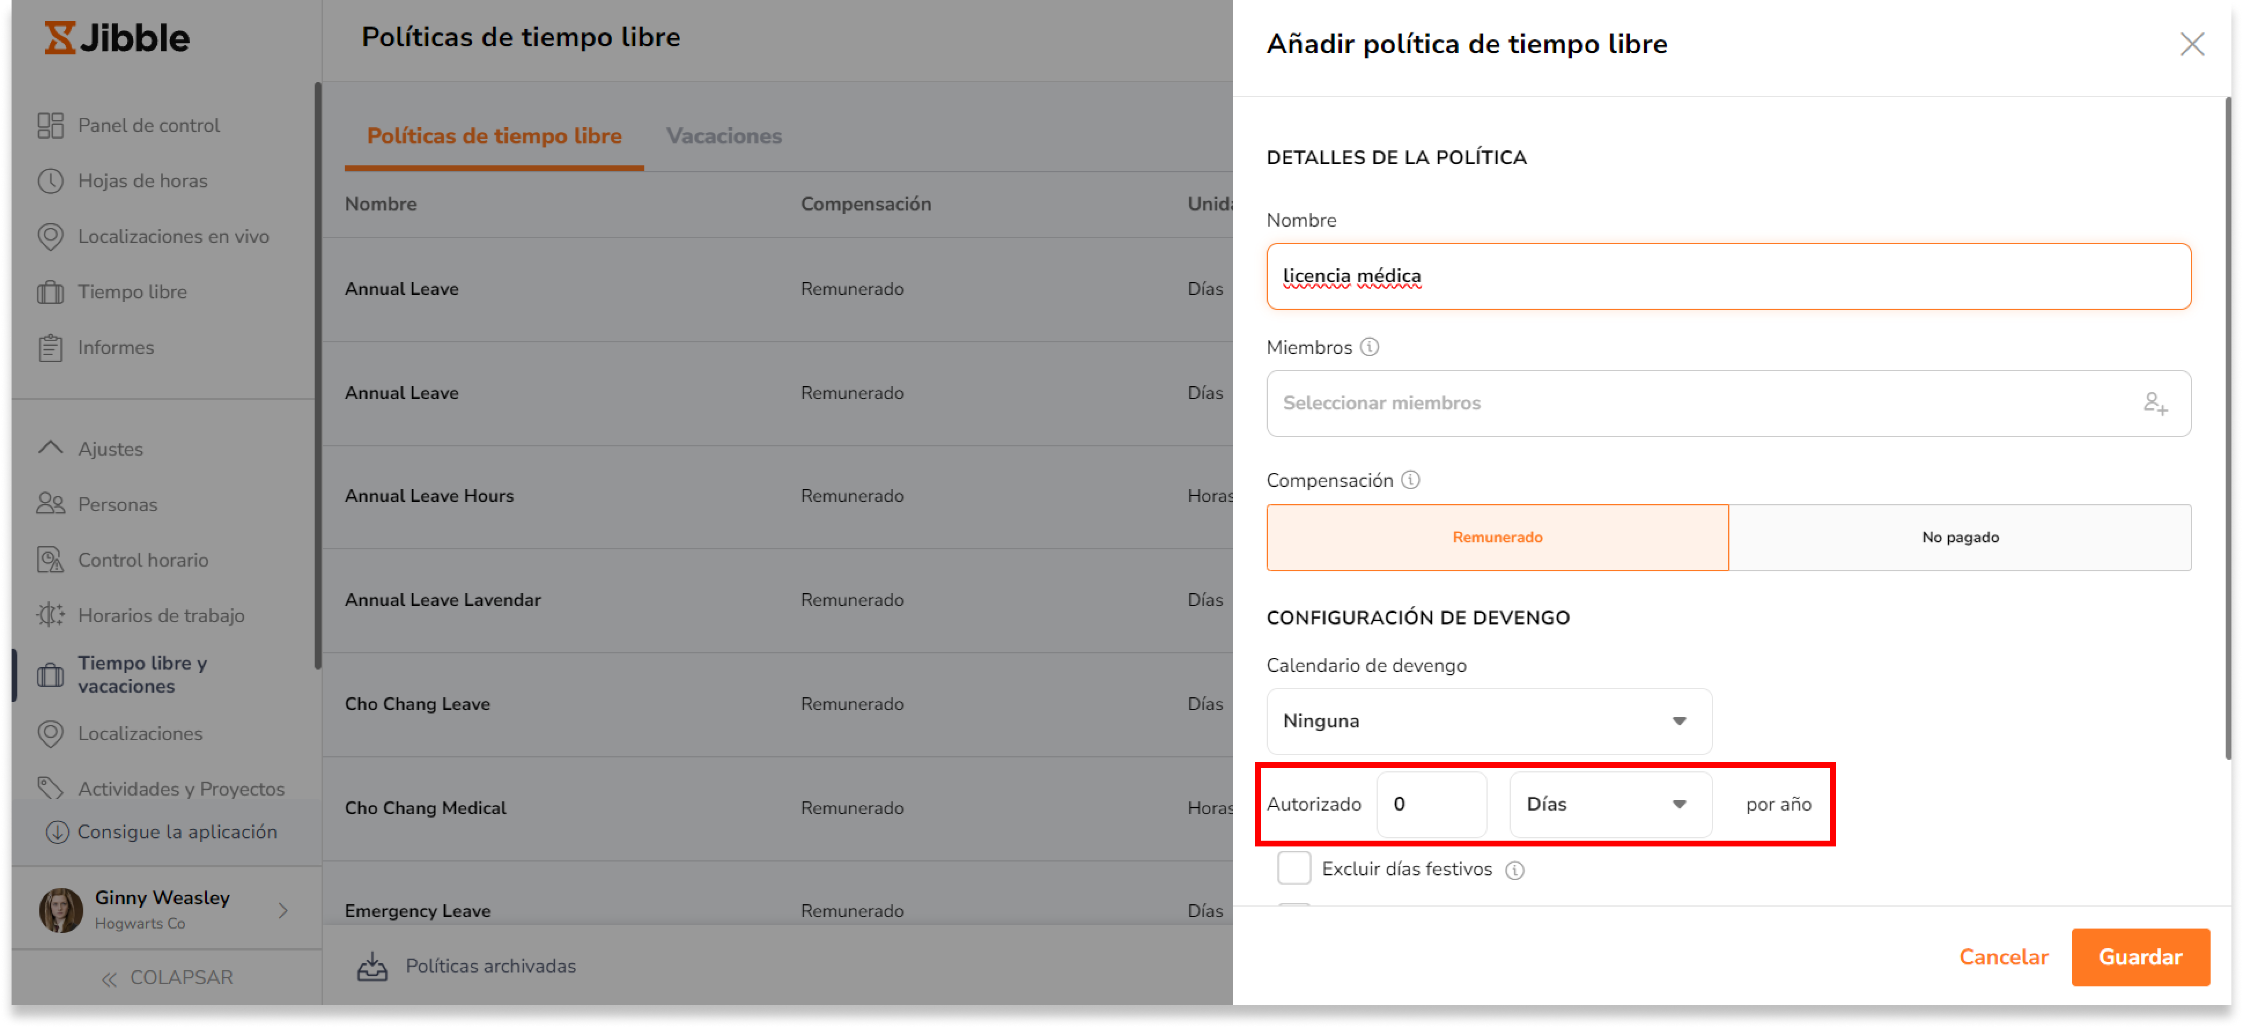Click the COLAPSAR double-chevron icon
2243x1028 pixels.
point(109,979)
